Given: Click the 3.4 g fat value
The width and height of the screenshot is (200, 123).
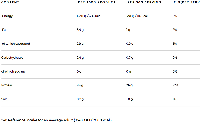Looking at the screenshot, I should pyautogui.click(x=80, y=30).
